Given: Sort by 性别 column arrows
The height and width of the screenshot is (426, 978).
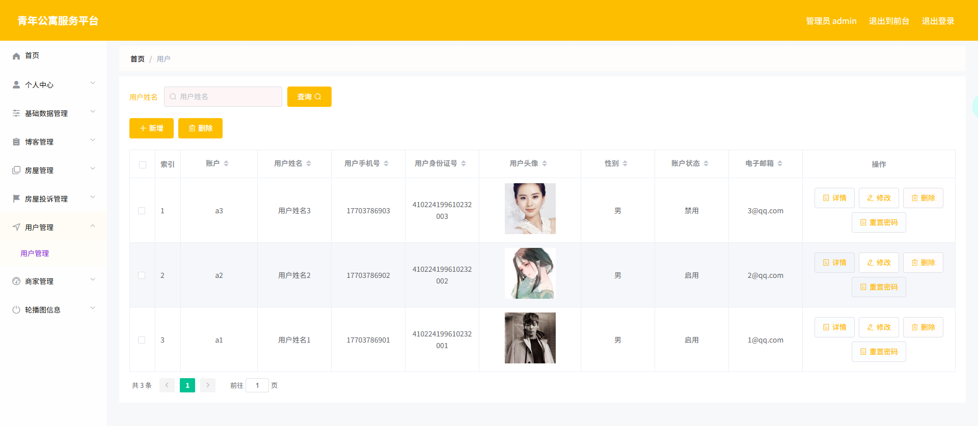Looking at the screenshot, I should (625, 163).
